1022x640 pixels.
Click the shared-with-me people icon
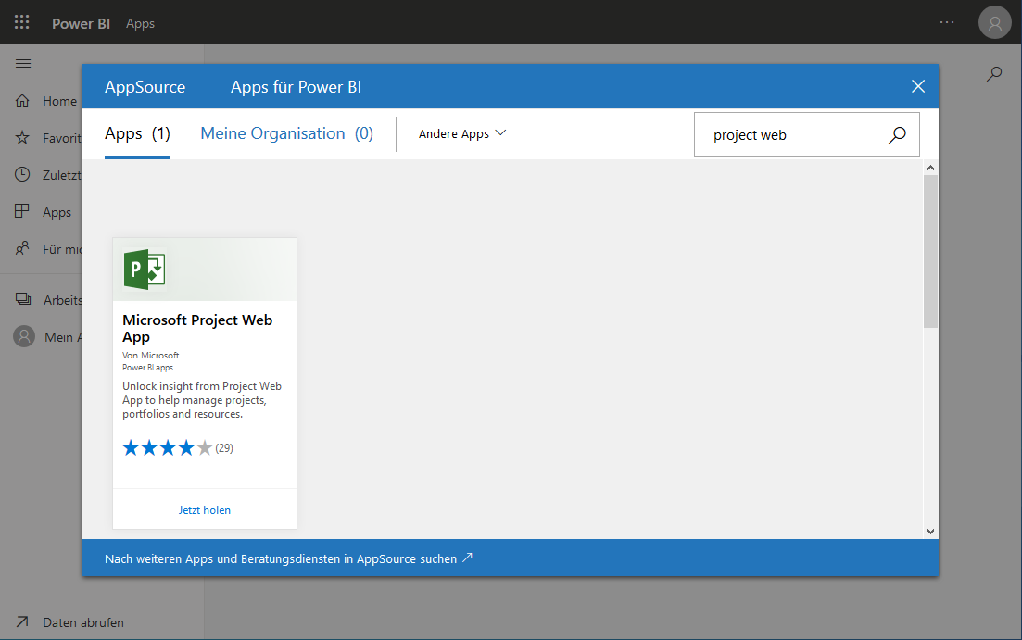[x=22, y=248]
